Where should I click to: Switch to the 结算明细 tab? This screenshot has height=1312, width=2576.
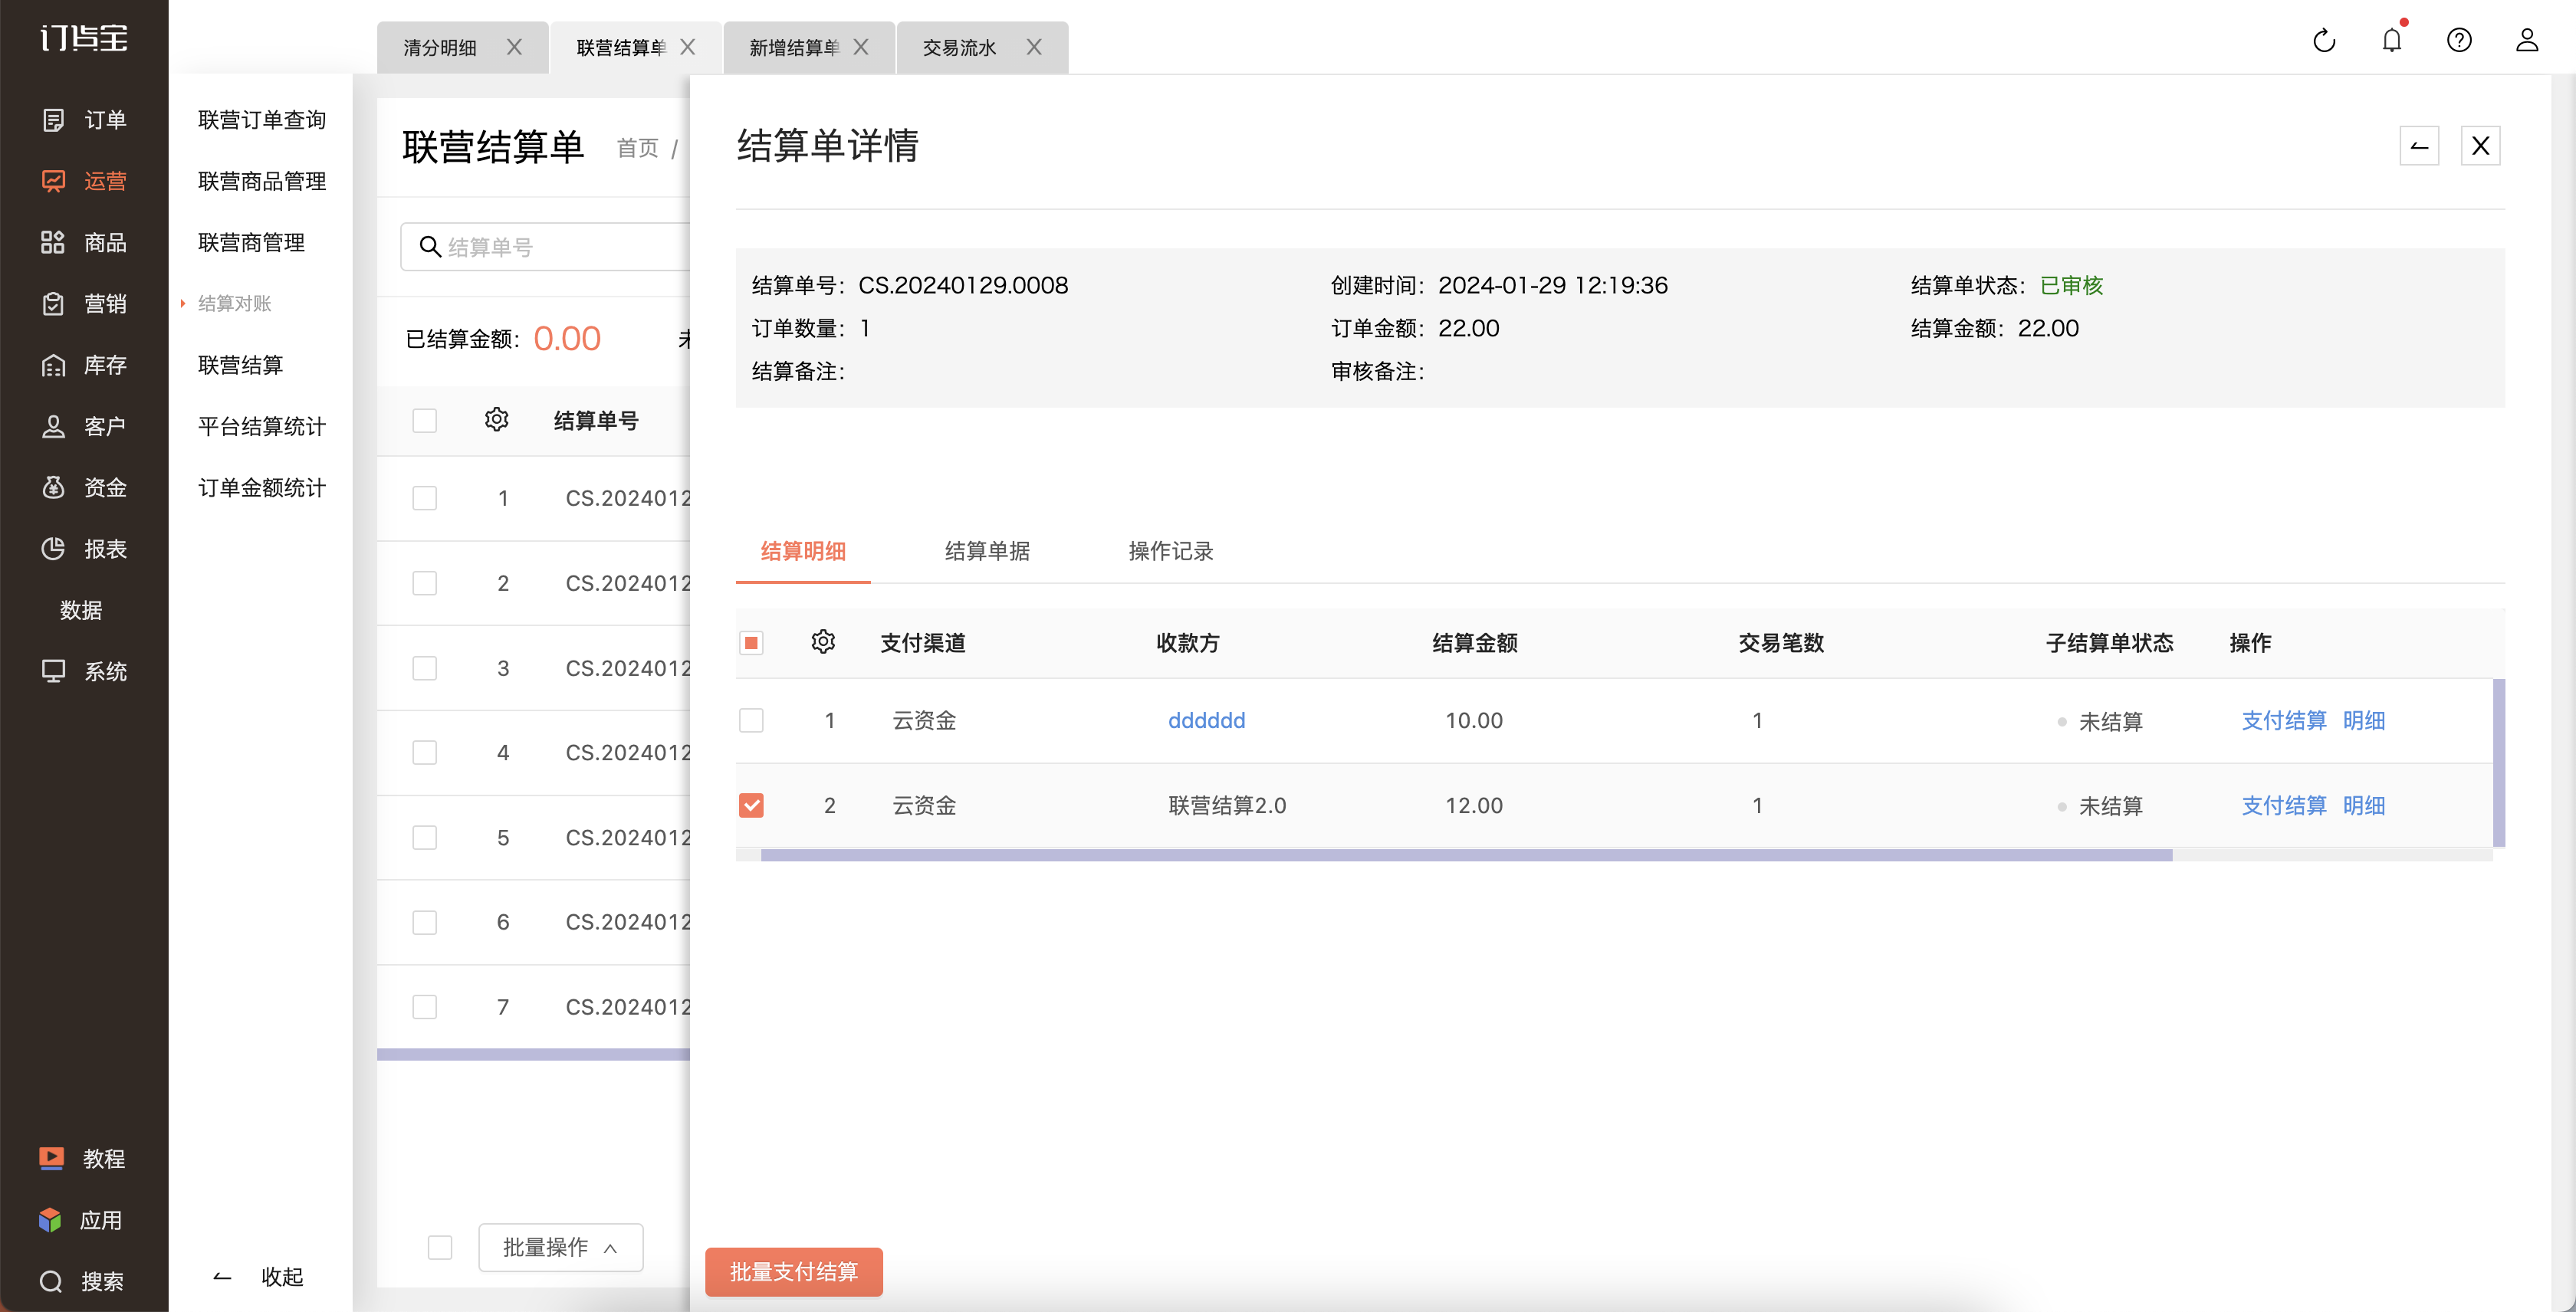click(803, 552)
